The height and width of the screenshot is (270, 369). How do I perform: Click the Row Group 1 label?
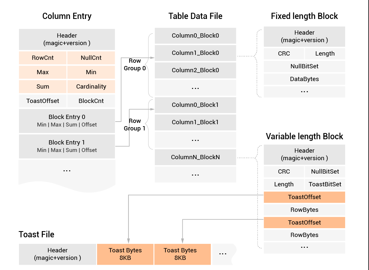click(135, 125)
